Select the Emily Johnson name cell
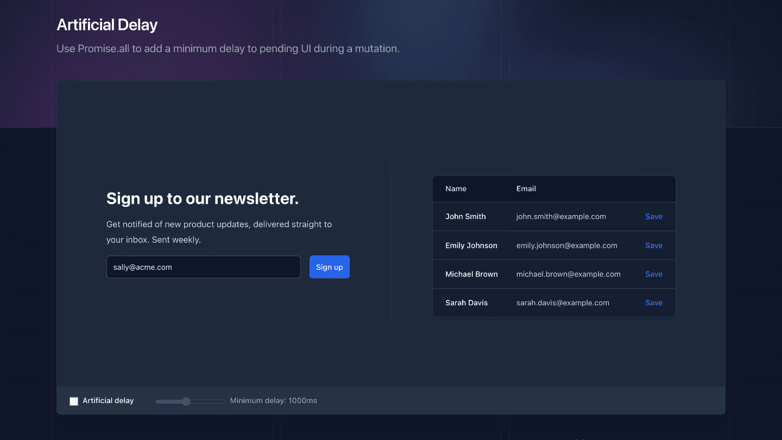 tap(471, 246)
